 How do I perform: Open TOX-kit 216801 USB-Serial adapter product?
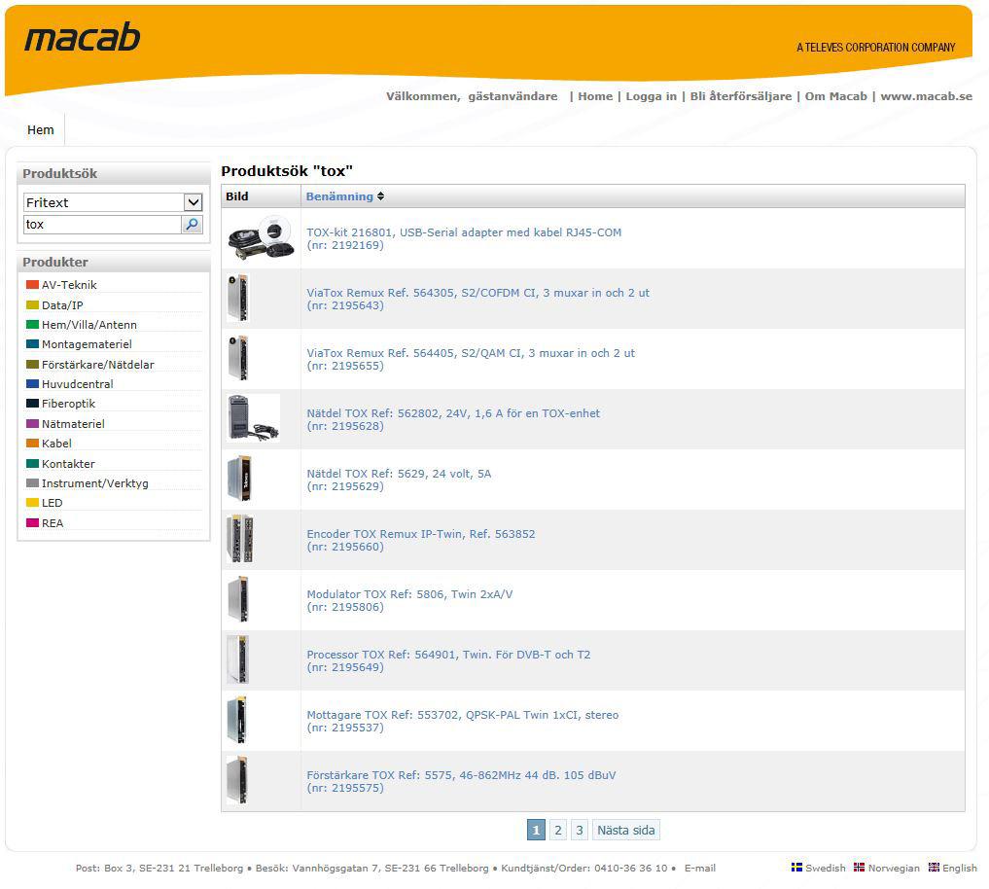(x=464, y=232)
